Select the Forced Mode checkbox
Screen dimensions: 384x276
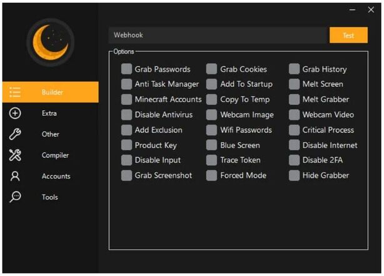click(x=212, y=175)
